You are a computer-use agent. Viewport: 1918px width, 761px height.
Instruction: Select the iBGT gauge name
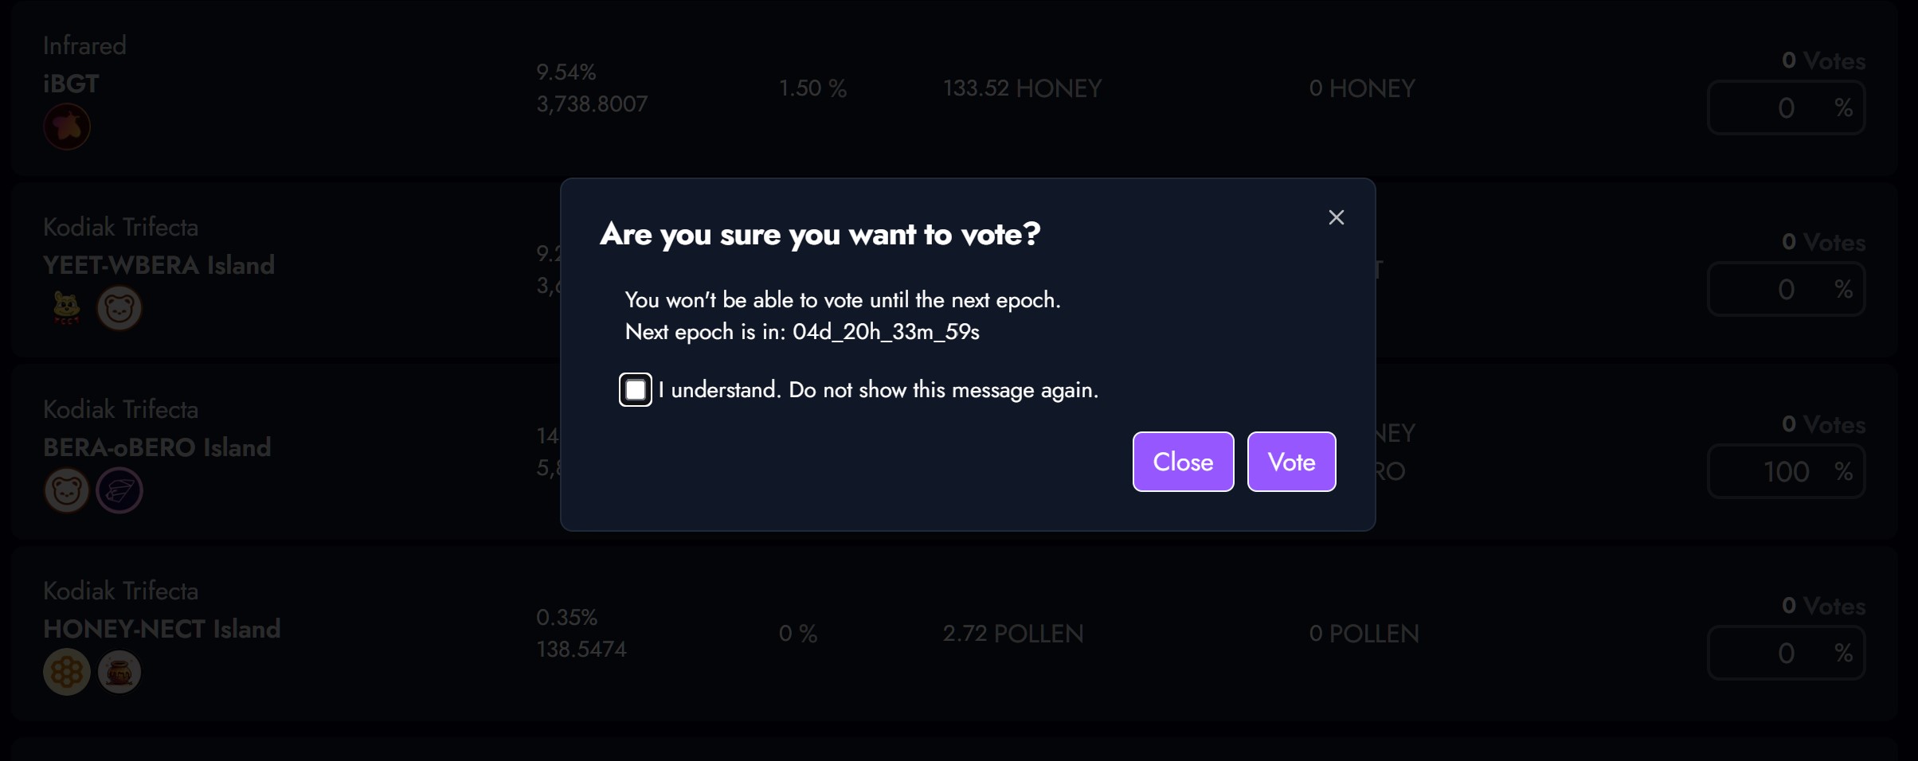tap(71, 84)
